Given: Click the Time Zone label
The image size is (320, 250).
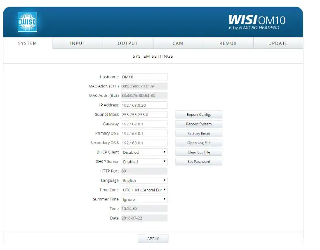Looking at the screenshot, I should pyautogui.click(x=109, y=190).
